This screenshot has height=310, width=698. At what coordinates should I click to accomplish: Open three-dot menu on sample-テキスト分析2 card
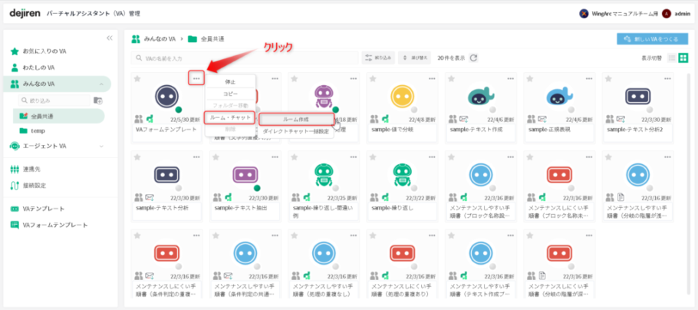pos(666,78)
